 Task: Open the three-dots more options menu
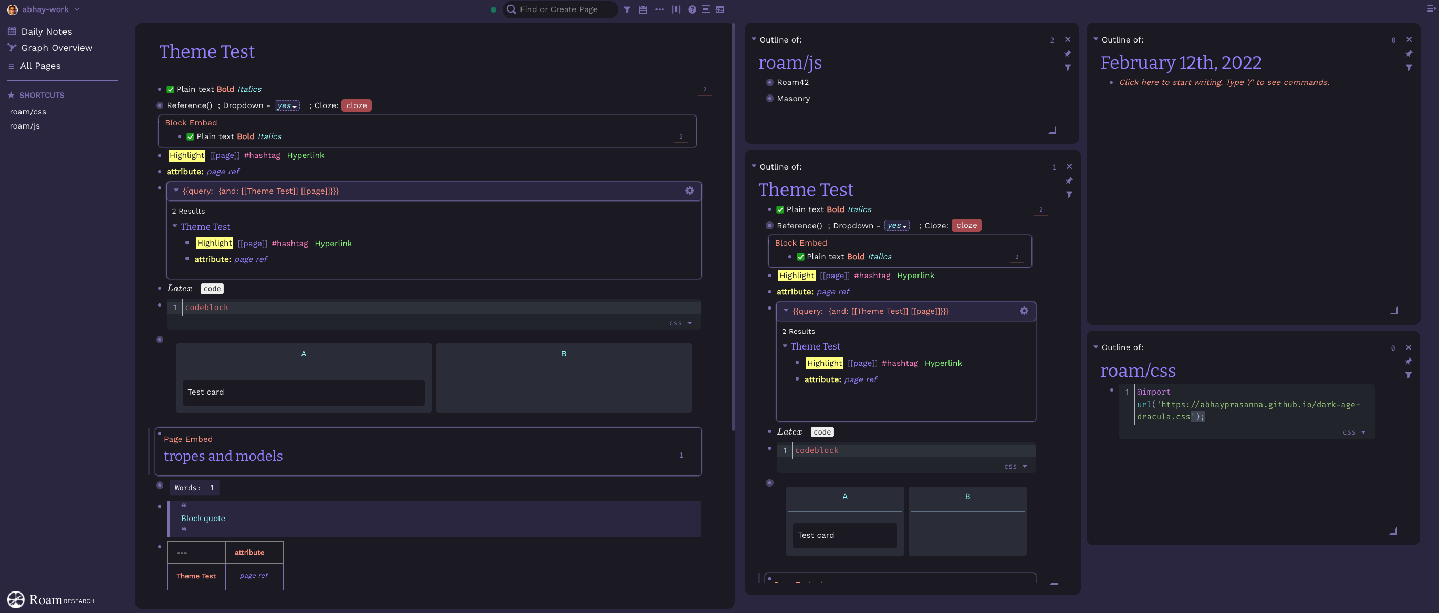659,9
